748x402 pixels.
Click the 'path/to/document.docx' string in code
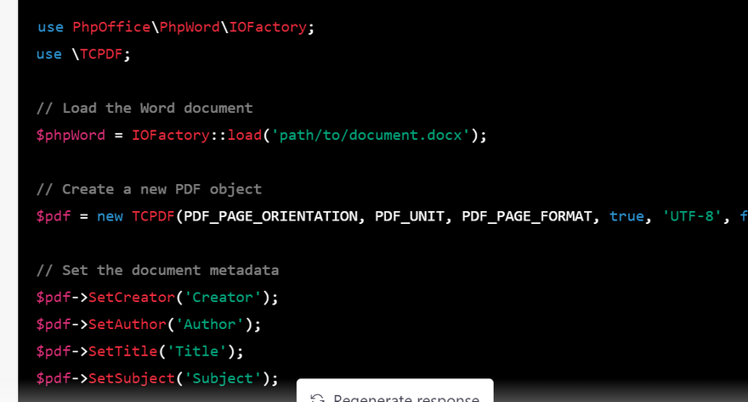(371, 135)
